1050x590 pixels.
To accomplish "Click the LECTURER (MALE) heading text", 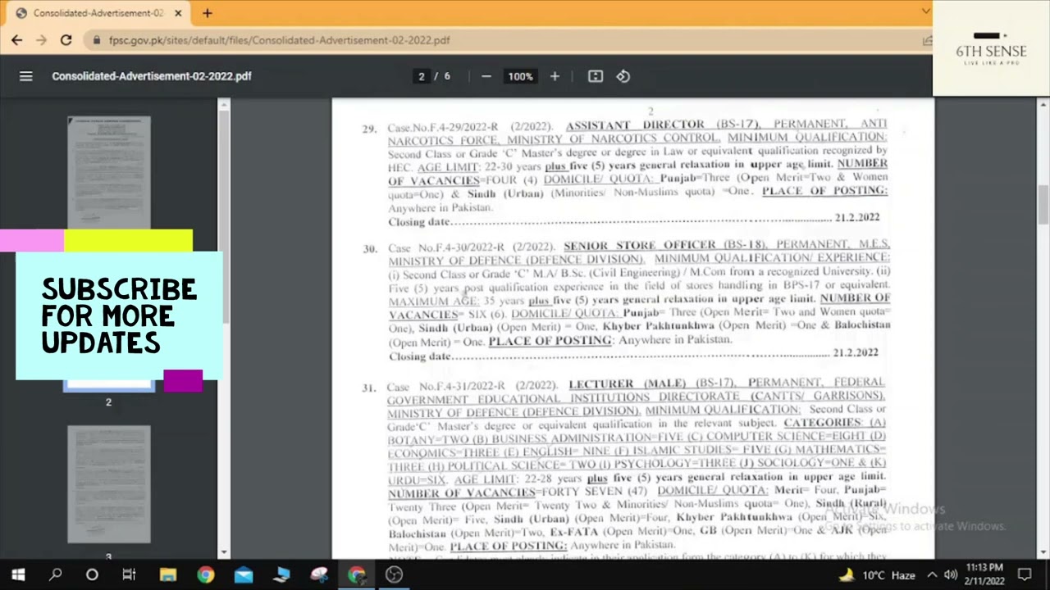I will [x=628, y=383].
